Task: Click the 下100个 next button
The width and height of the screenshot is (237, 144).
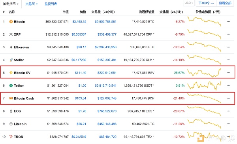Action: tap(206, 3)
